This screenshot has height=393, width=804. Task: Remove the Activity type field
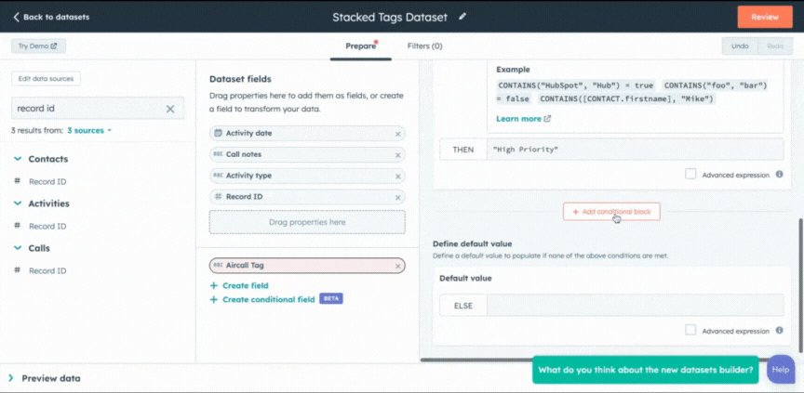point(397,176)
